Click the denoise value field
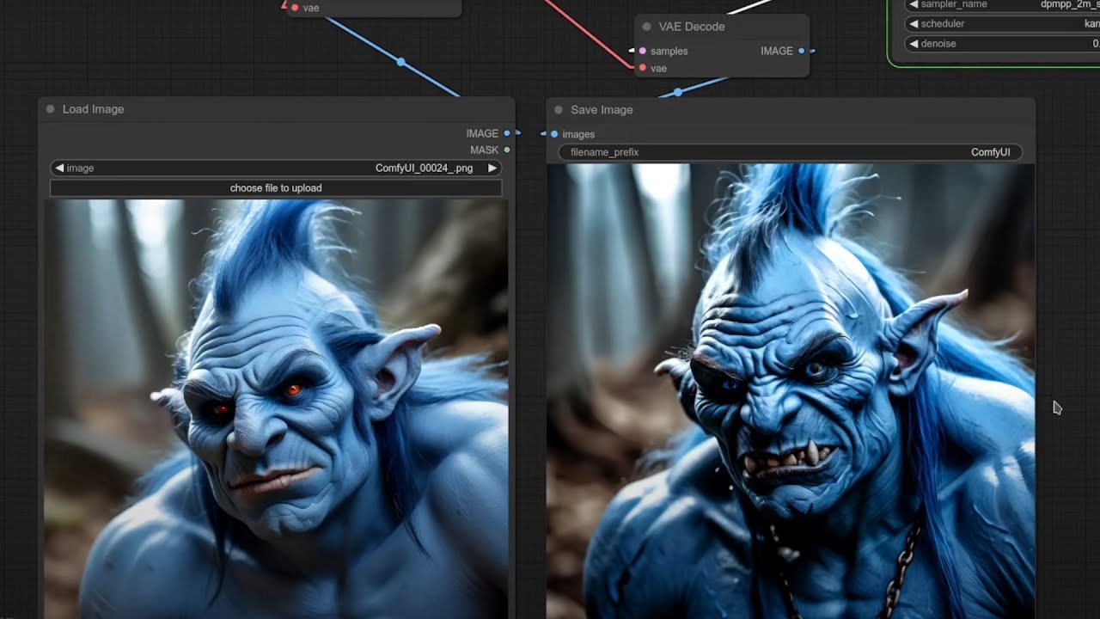Image resolution: width=1100 pixels, height=619 pixels. [x=1003, y=43]
